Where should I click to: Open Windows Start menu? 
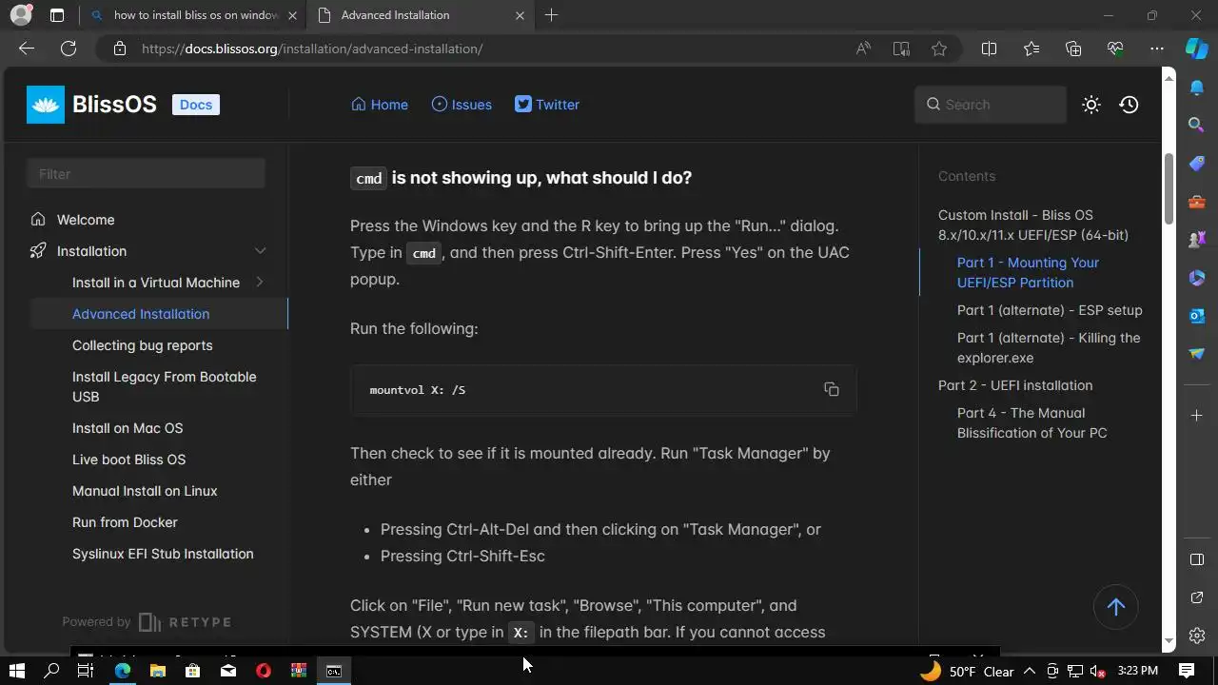16,671
